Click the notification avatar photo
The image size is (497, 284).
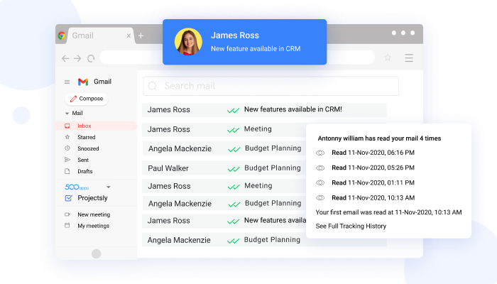click(188, 42)
